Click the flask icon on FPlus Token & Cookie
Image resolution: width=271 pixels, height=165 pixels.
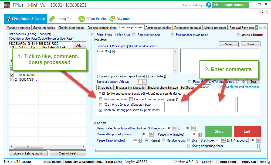(8, 19)
